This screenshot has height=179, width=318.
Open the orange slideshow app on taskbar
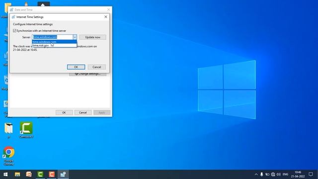29,175
